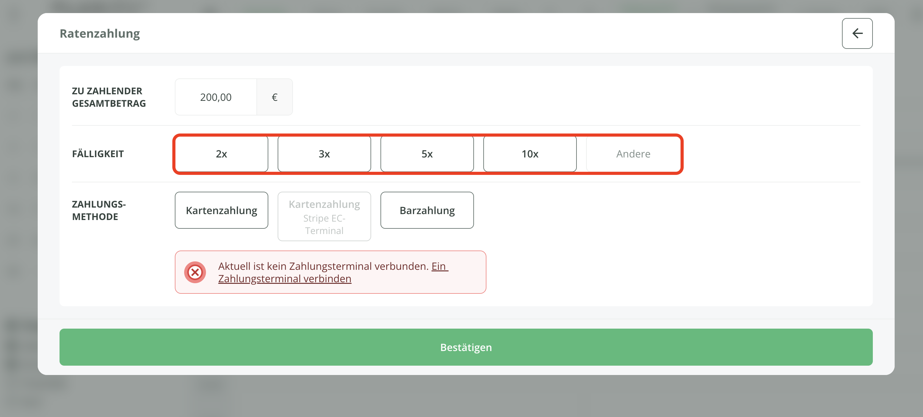Click the back arrow button

click(x=857, y=33)
